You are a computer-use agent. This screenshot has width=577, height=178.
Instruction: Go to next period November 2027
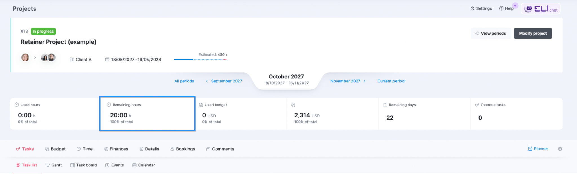[x=348, y=81]
